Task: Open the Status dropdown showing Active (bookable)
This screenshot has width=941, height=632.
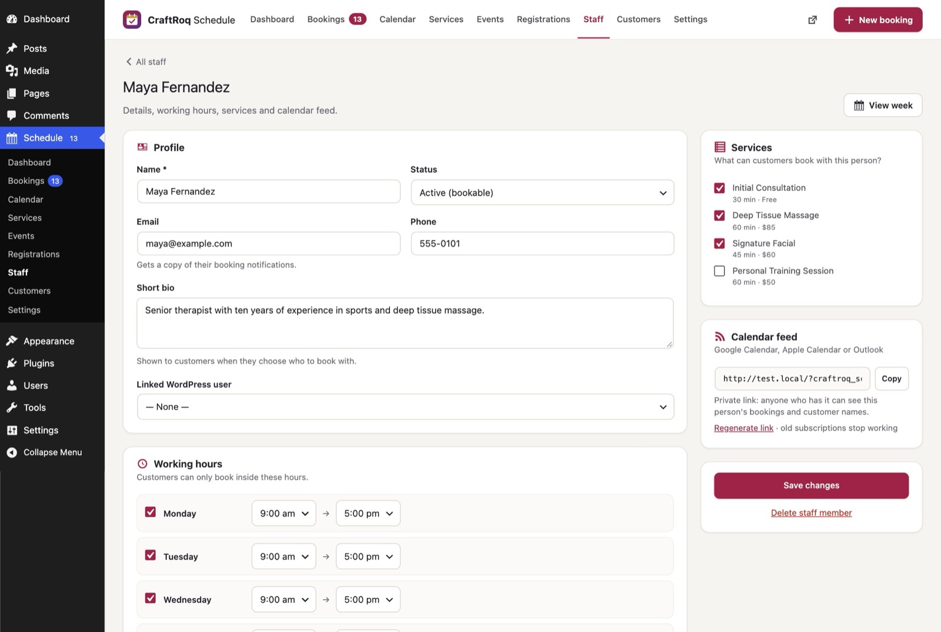Action: tap(542, 193)
